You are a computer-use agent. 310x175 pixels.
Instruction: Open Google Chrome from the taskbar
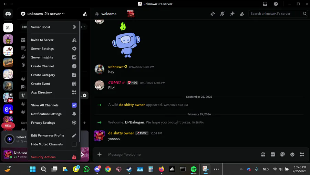(108, 169)
